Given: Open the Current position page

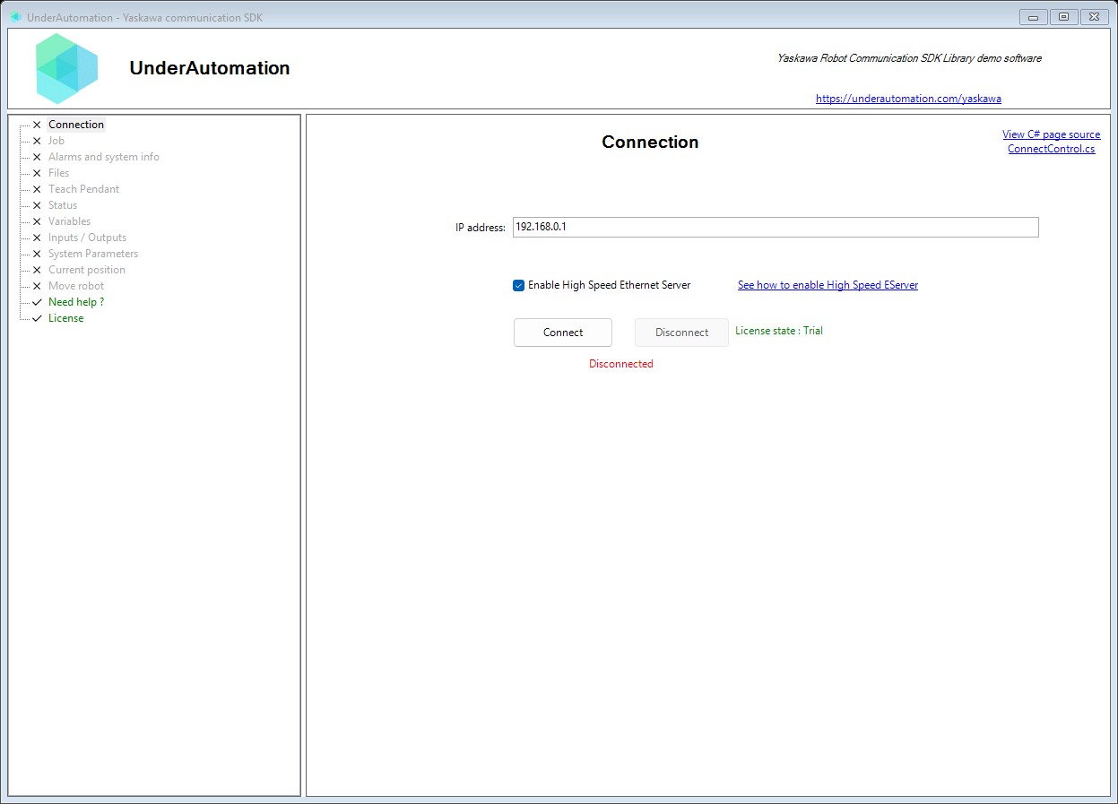Looking at the screenshot, I should [87, 270].
